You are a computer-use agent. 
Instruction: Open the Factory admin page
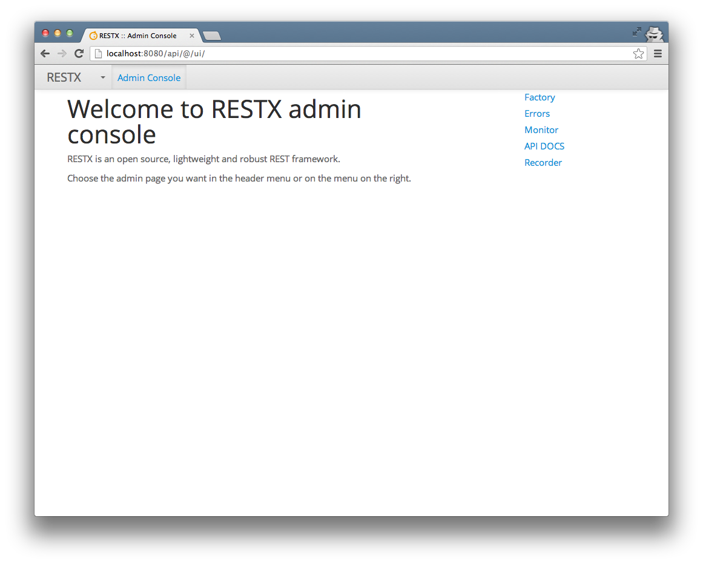540,97
